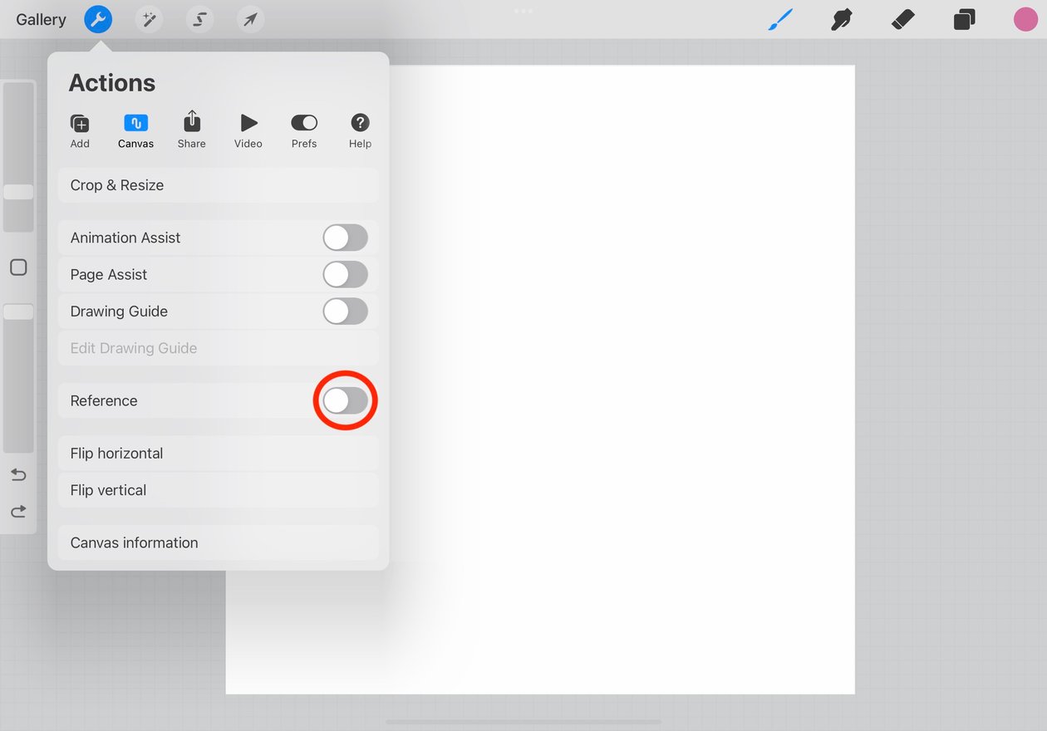This screenshot has width=1047, height=731.
Task: Activate the Transform arrow tool
Action: [x=250, y=19]
